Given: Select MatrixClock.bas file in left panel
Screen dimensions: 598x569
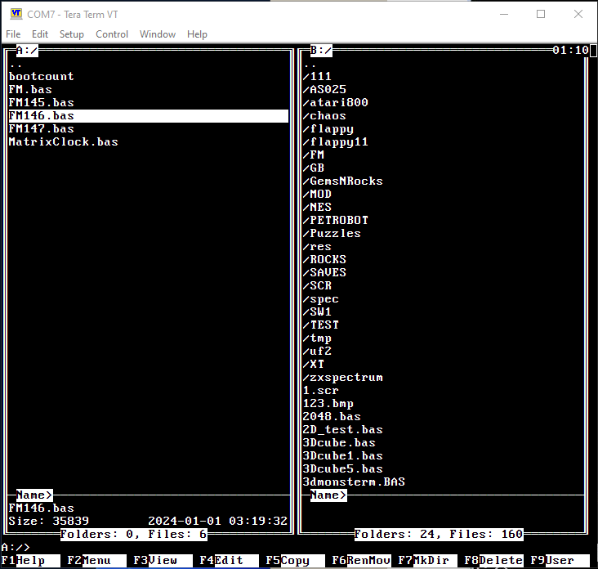Looking at the screenshot, I should tap(64, 142).
